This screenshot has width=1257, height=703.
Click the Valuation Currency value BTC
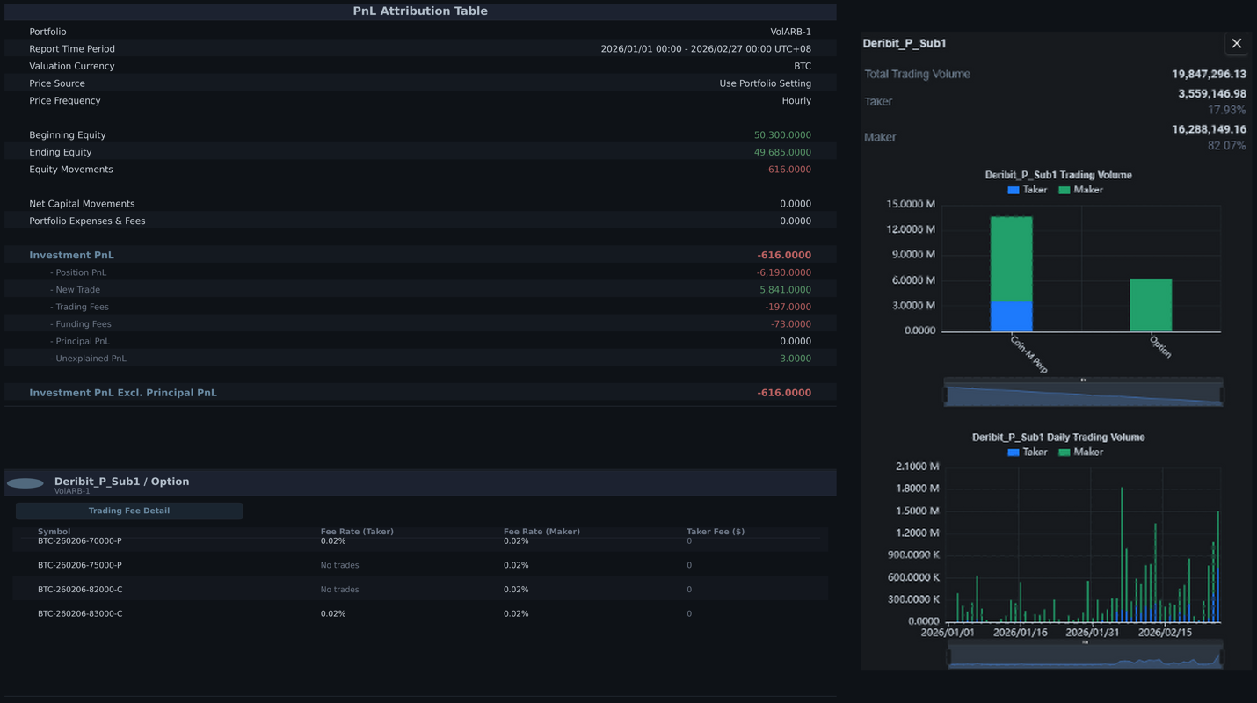click(x=803, y=66)
